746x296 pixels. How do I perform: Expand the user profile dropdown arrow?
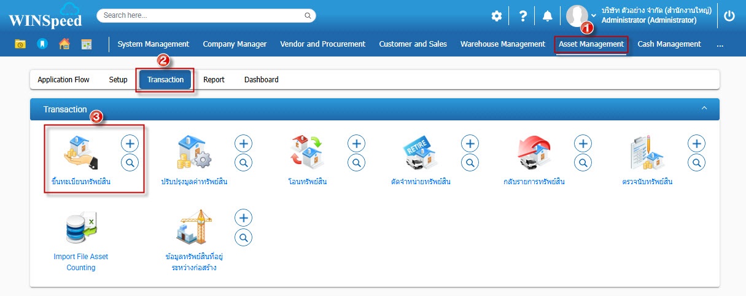(x=594, y=15)
